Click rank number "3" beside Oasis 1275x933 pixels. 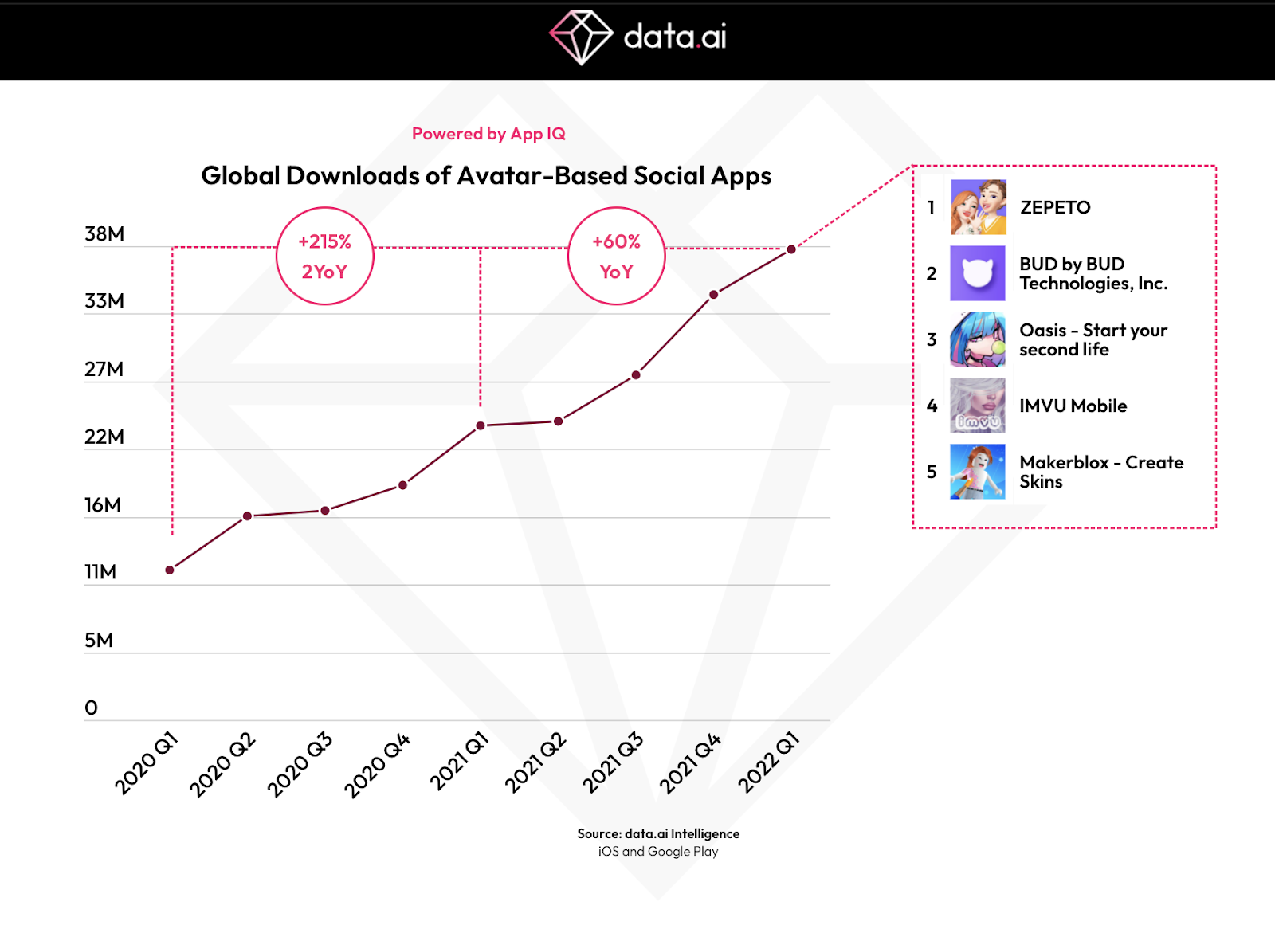[x=932, y=339]
